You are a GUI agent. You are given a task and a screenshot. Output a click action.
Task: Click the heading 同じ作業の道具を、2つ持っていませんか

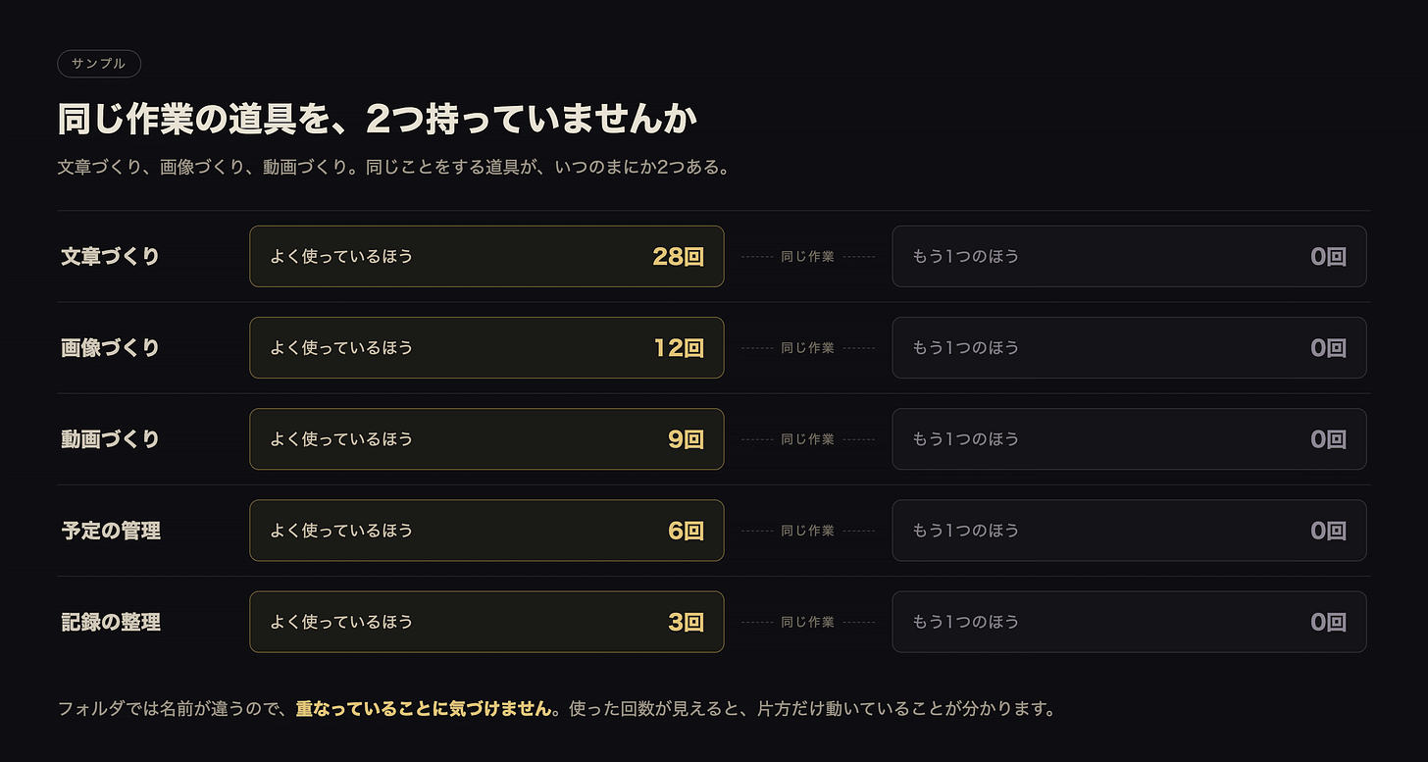[378, 120]
